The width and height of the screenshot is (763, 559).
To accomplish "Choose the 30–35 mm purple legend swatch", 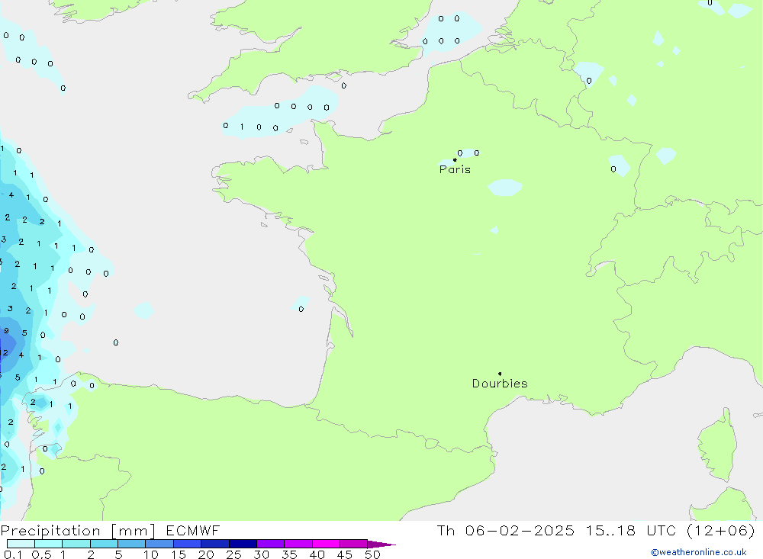I will coord(270,544).
